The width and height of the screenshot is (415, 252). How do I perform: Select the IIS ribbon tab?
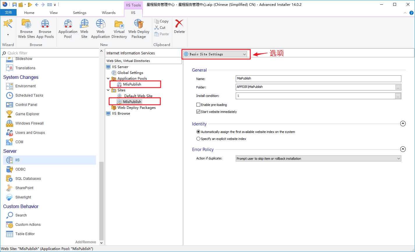(x=133, y=13)
